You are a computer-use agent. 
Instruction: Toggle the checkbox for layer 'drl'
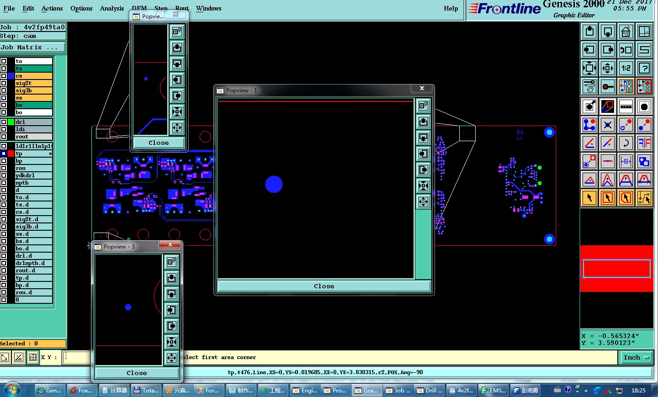click(x=4, y=122)
